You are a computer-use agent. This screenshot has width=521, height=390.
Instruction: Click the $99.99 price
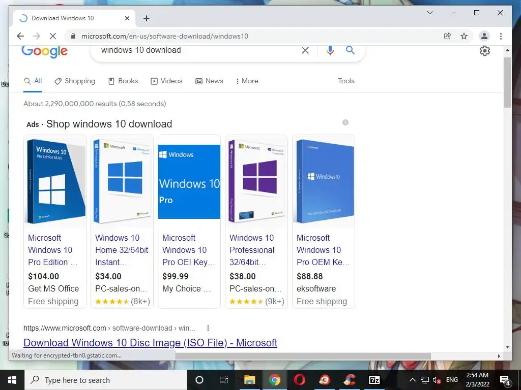pos(176,276)
